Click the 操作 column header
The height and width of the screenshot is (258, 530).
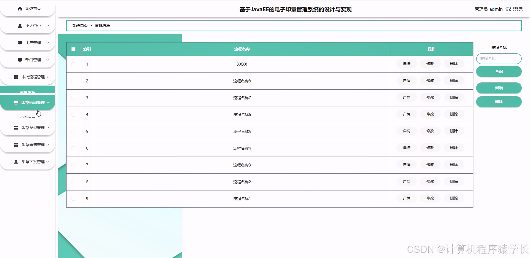(431, 49)
